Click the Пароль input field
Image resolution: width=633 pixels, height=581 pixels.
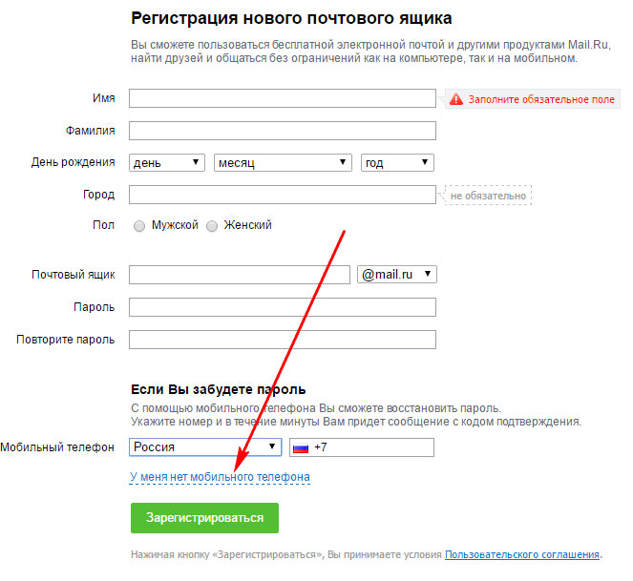282,307
